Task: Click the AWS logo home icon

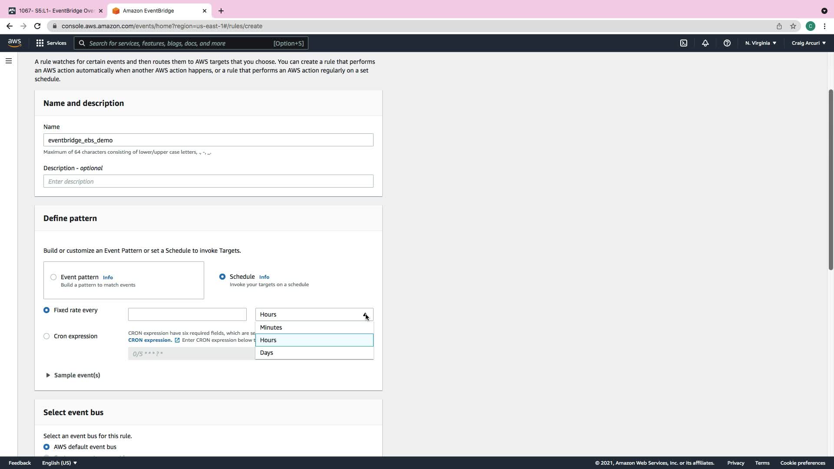Action: click(14, 43)
